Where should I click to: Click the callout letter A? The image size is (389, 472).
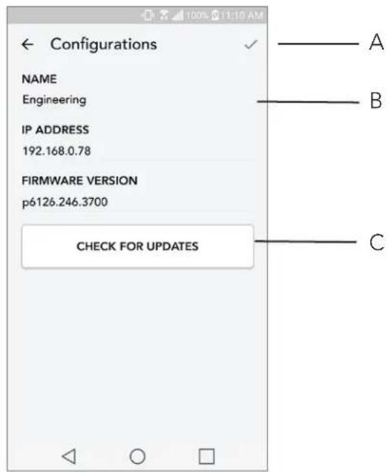[x=376, y=43]
